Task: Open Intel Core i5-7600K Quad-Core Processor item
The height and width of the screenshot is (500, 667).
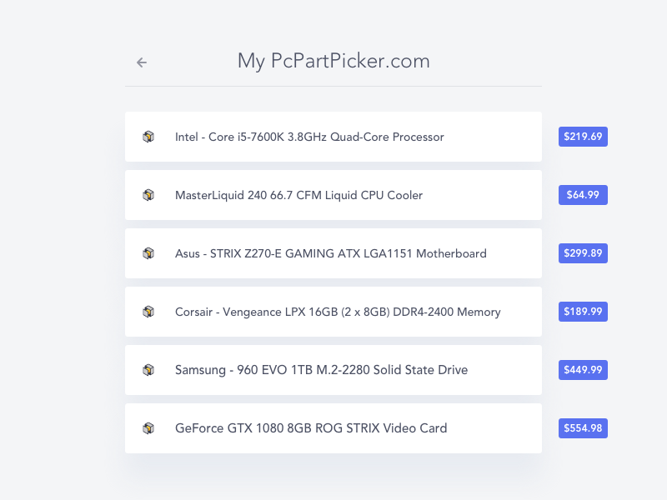Action: (x=333, y=137)
